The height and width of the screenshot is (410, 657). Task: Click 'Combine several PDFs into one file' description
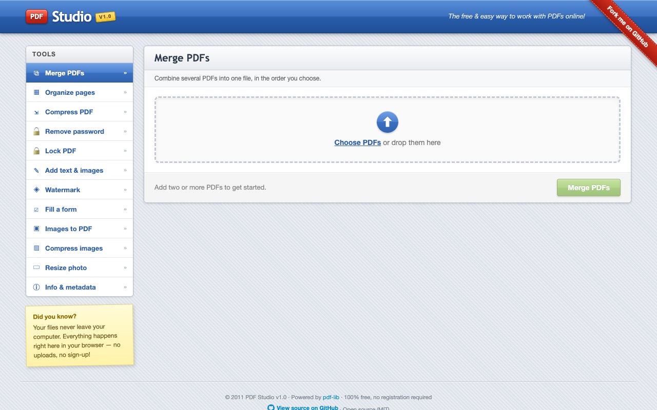coord(238,78)
